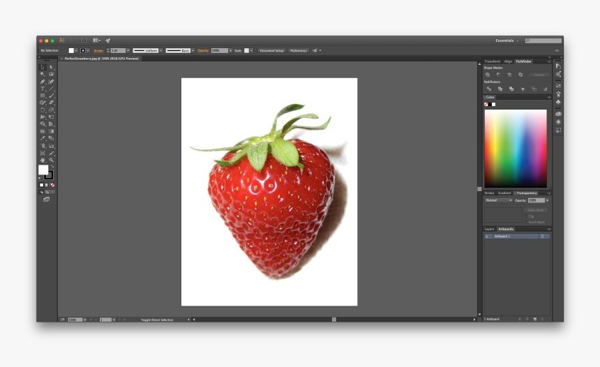Select the Selection tool (black arrow)
This screenshot has height=367, width=600.
pyautogui.click(x=43, y=67)
